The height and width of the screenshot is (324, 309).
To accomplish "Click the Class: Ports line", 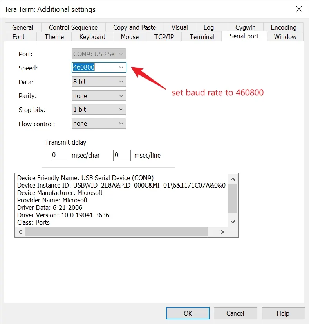I will (x=33, y=222).
